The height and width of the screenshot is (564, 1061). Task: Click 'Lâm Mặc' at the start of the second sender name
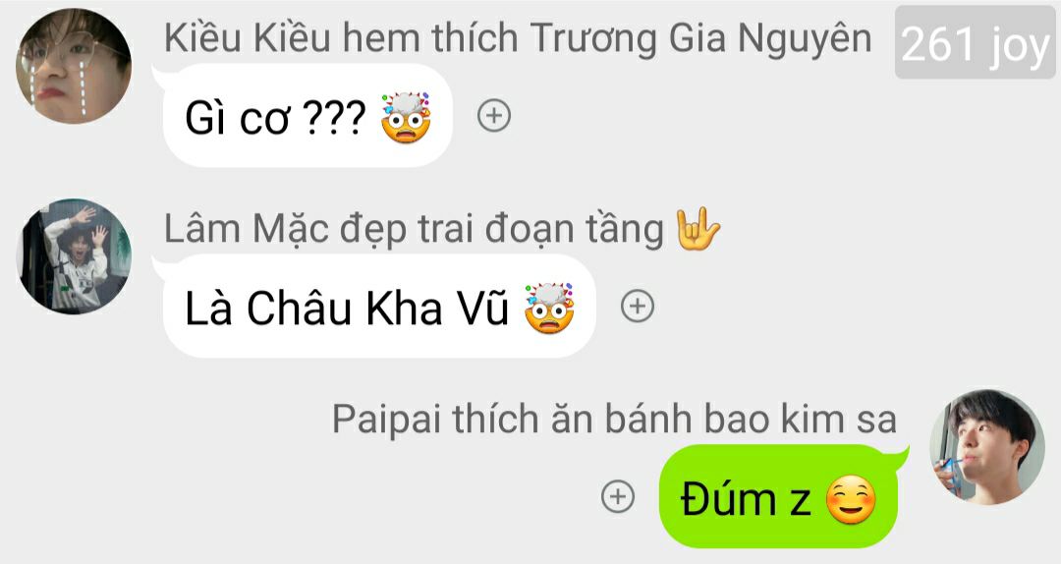pyautogui.click(x=247, y=229)
